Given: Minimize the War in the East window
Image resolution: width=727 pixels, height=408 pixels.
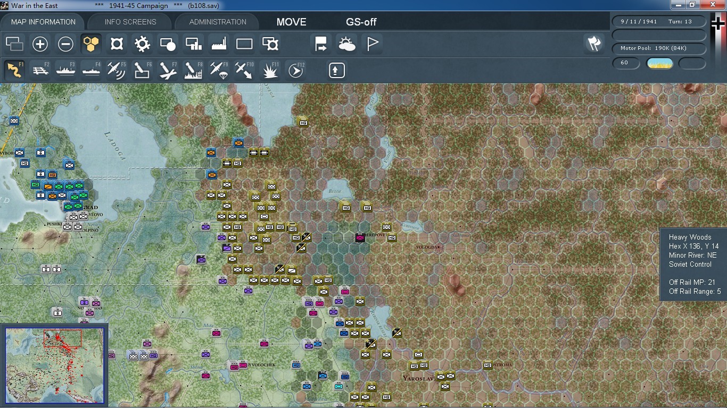Looking at the screenshot, I should pyautogui.click(x=679, y=5).
